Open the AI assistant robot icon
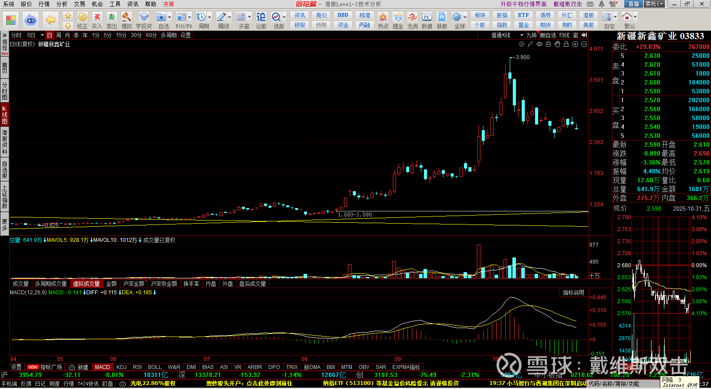Screen dimensions: 711x389 (31, 20)
